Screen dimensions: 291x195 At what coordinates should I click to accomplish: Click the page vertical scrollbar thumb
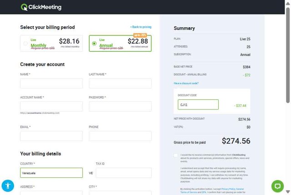point(288,55)
